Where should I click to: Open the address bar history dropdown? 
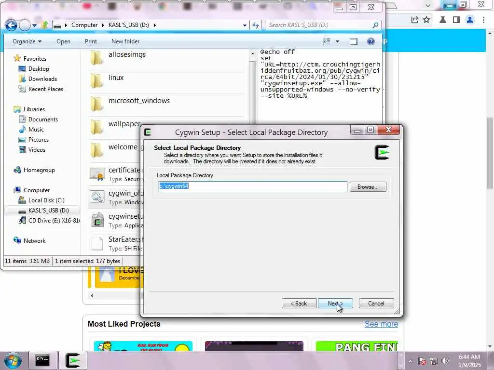[x=245, y=25]
